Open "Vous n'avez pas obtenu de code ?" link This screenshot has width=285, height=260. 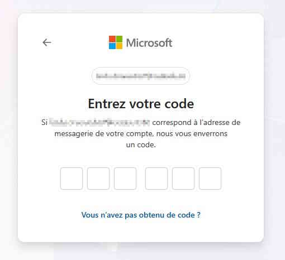coord(141,215)
